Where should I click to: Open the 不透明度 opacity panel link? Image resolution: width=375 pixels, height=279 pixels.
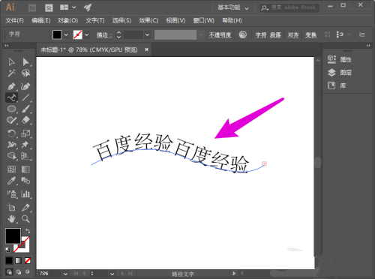coord(220,35)
